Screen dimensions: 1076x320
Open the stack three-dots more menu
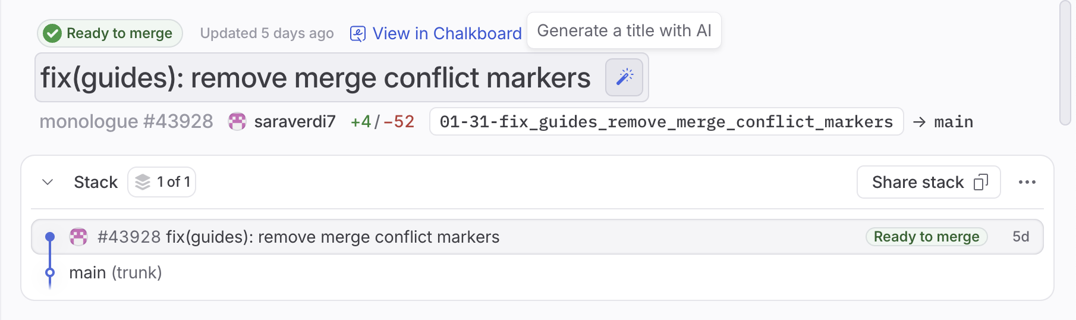coord(1027,182)
